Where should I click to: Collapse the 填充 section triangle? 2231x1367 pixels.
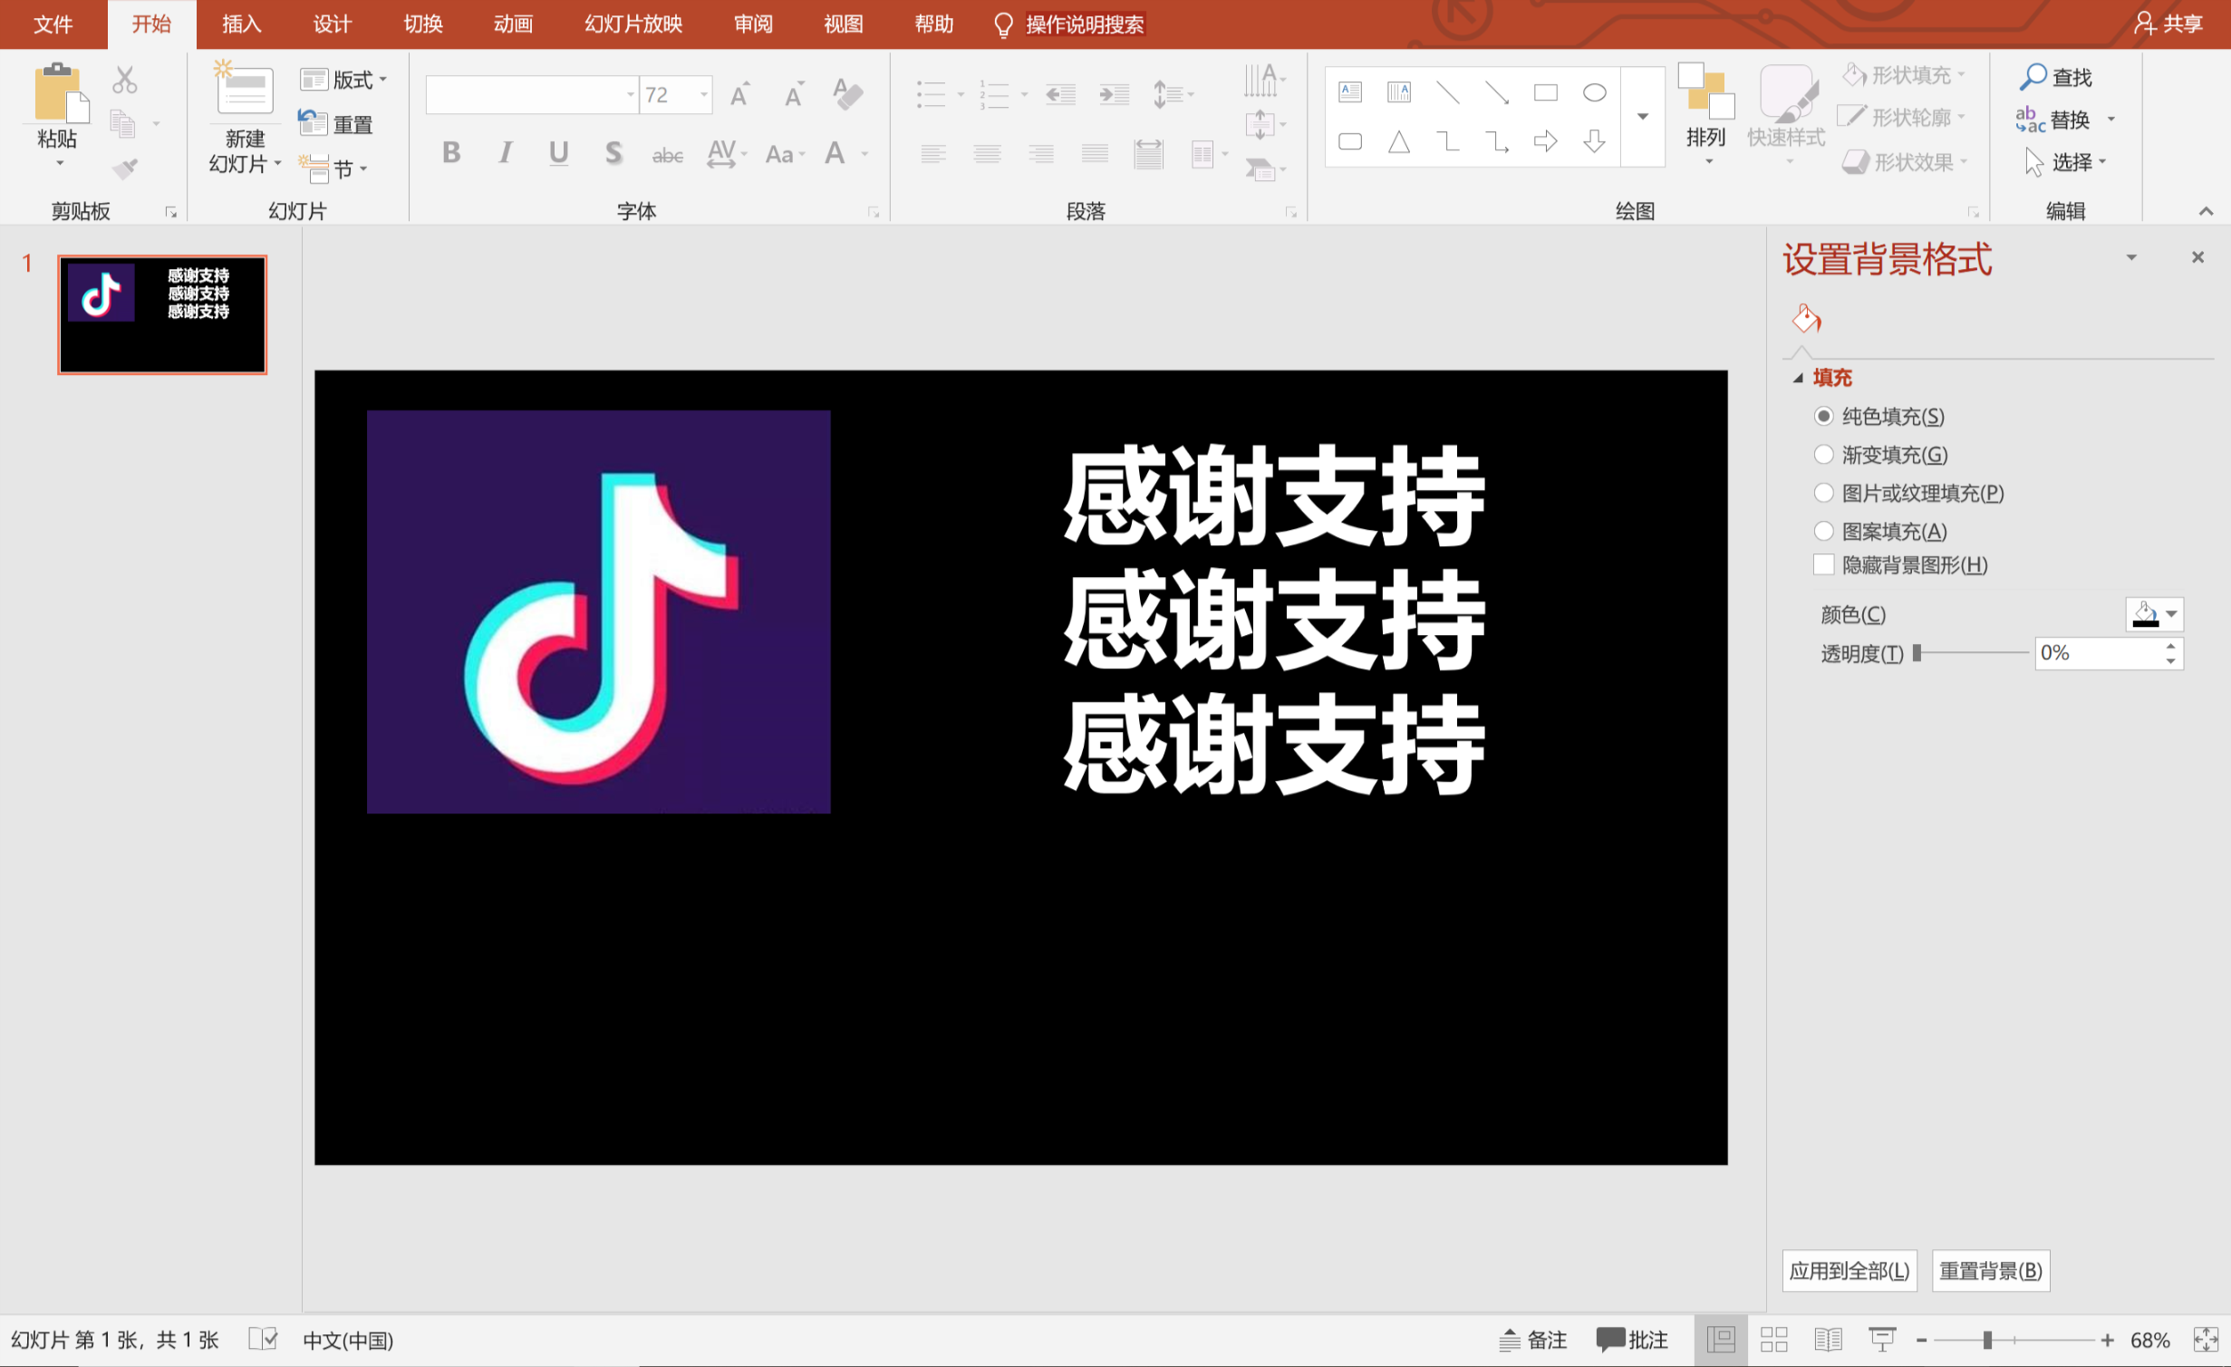click(x=1798, y=378)
